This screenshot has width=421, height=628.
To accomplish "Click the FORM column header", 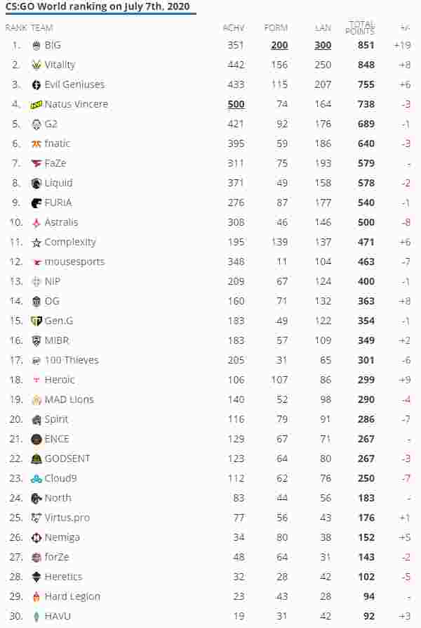I will point(276,27).
